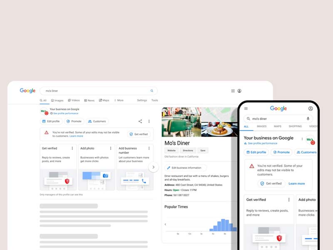This screenshot has height=250, width=333.
Task: Switch to the Maps tab on desktop
Action: click(x=104, y=100)
